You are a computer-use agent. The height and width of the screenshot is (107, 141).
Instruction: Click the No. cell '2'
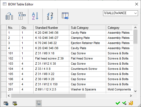pos(13,38)
